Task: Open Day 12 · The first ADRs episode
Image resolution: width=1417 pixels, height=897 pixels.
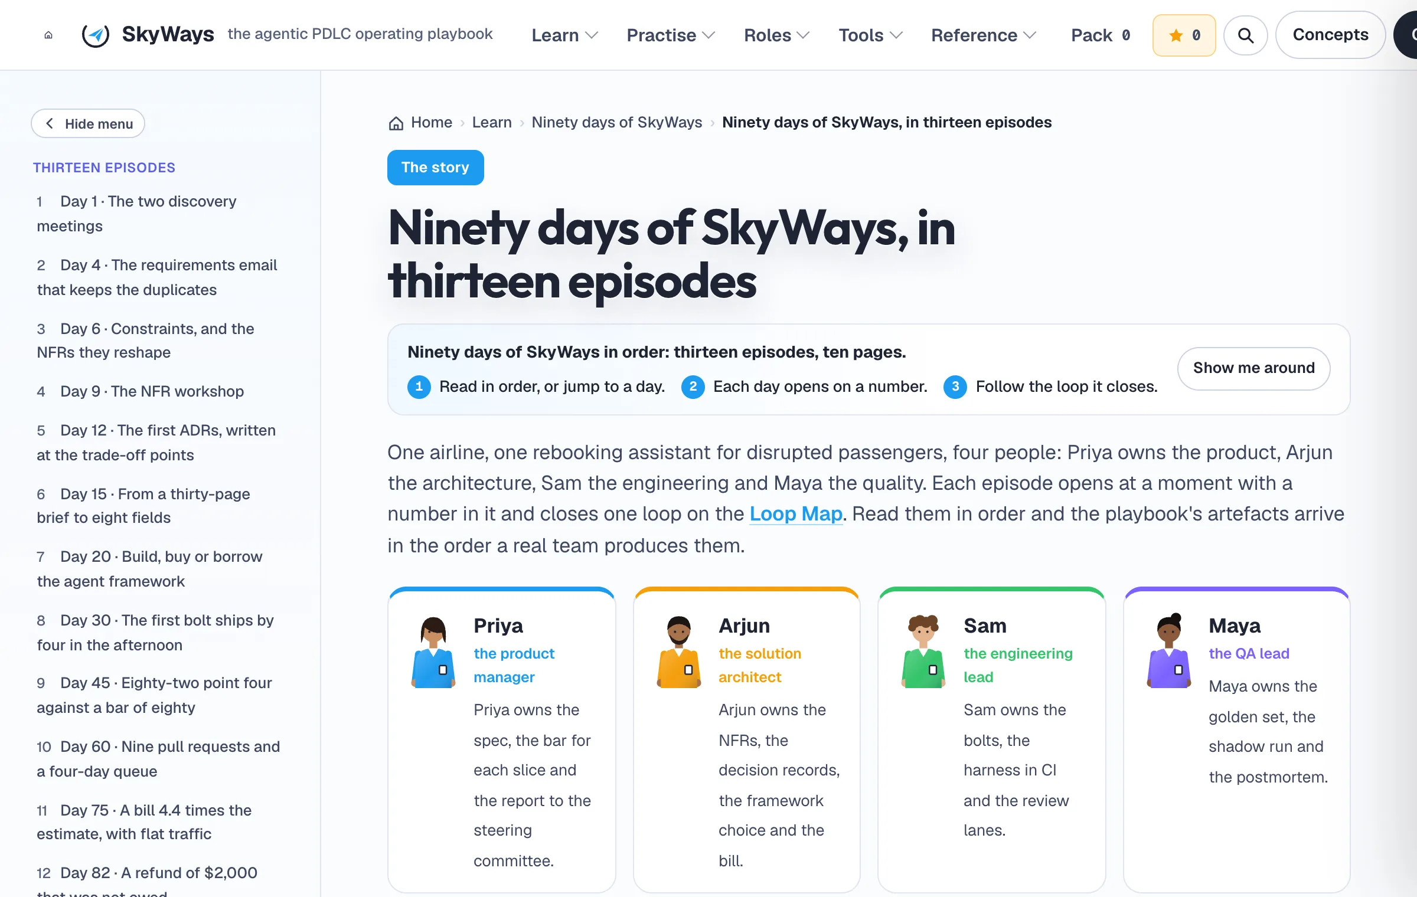Action: [x=159, y=443]
